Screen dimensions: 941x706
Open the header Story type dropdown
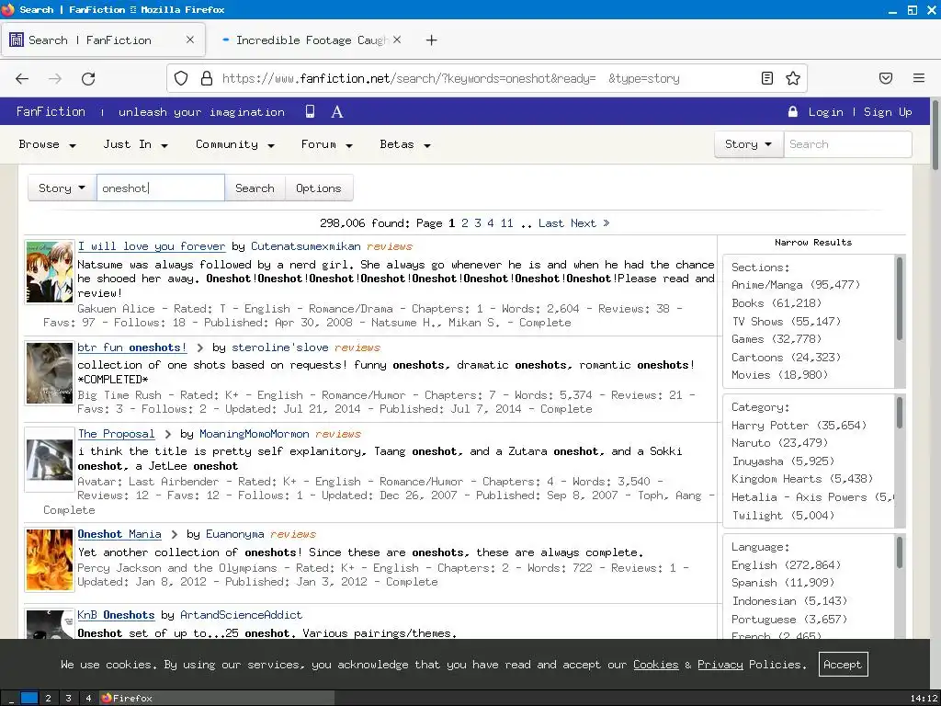pyautogui.click(x=749, y=144)
